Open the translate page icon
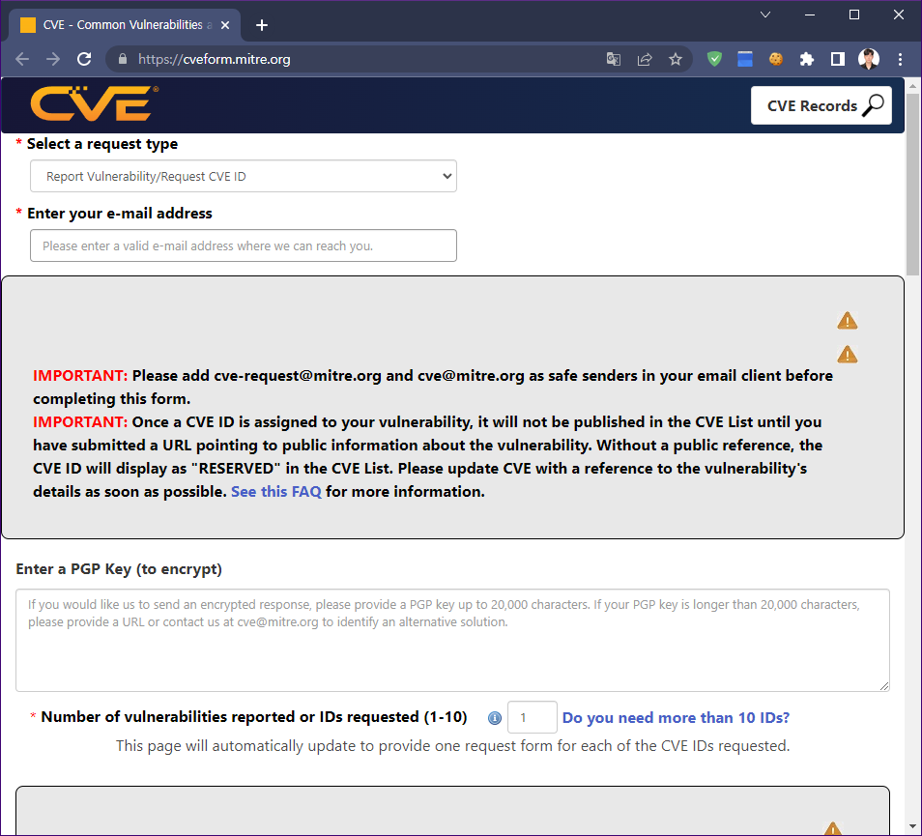Screen dimensions: 922x836 coord(614,59)
